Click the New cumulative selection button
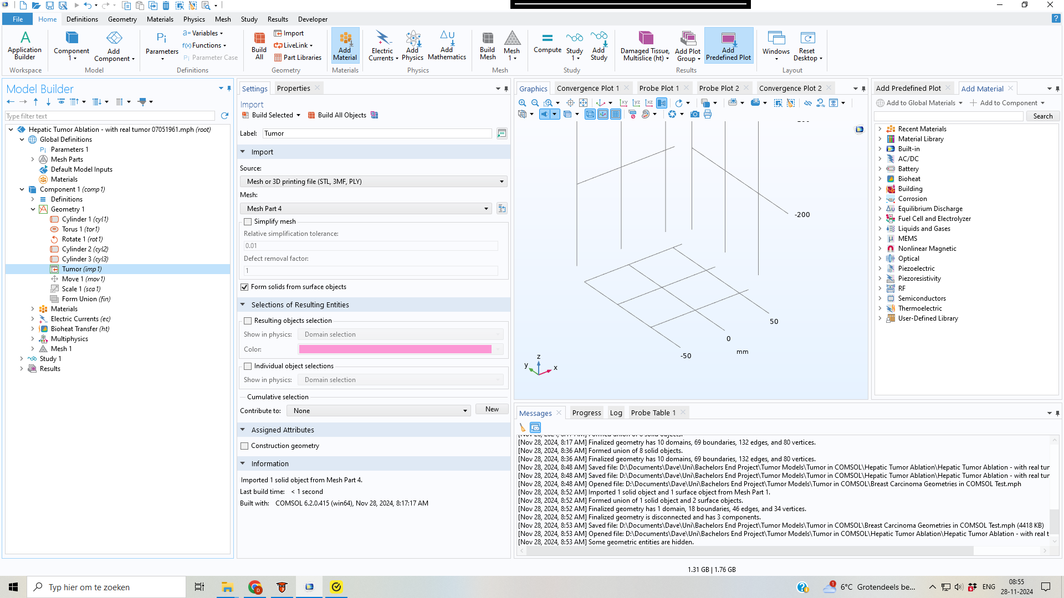This screenshot has width=1064, height=598. click(492, 409)
